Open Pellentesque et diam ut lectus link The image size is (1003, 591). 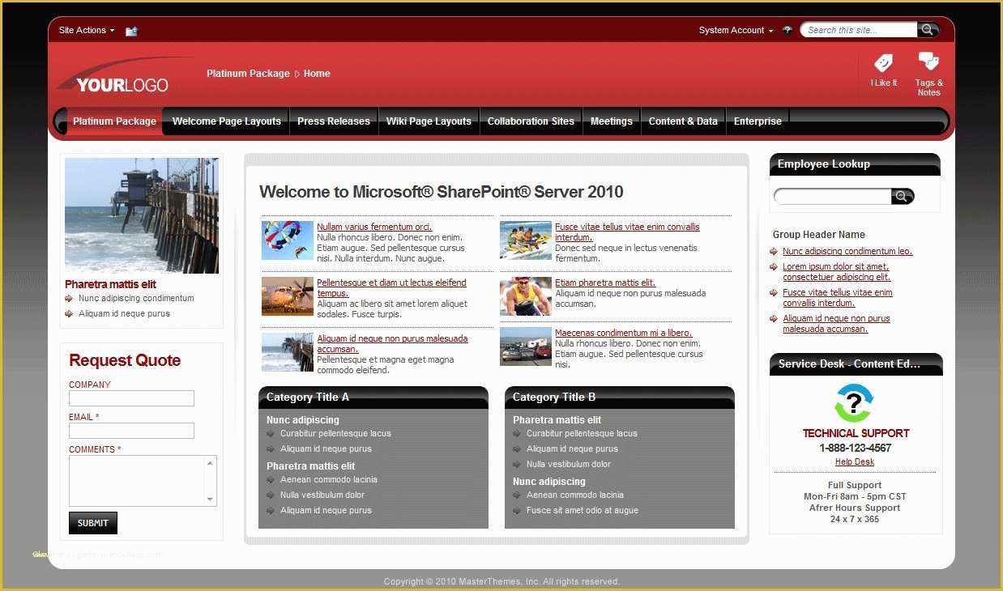pyautogui.click(x=391, y=288)
